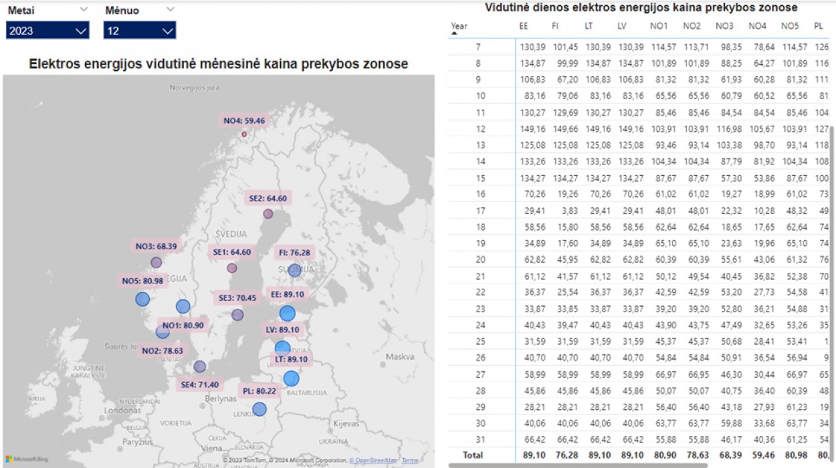Screen dimensions: 836x468
Task: Select the SE3 bubble on the map
Action: click(237, 315)
